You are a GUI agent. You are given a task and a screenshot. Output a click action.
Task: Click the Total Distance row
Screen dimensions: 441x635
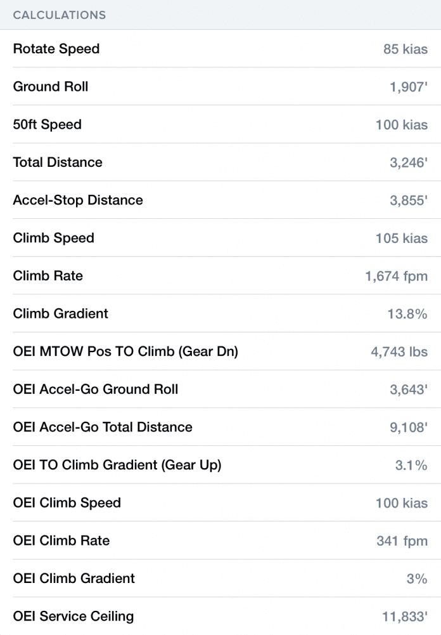220,162
